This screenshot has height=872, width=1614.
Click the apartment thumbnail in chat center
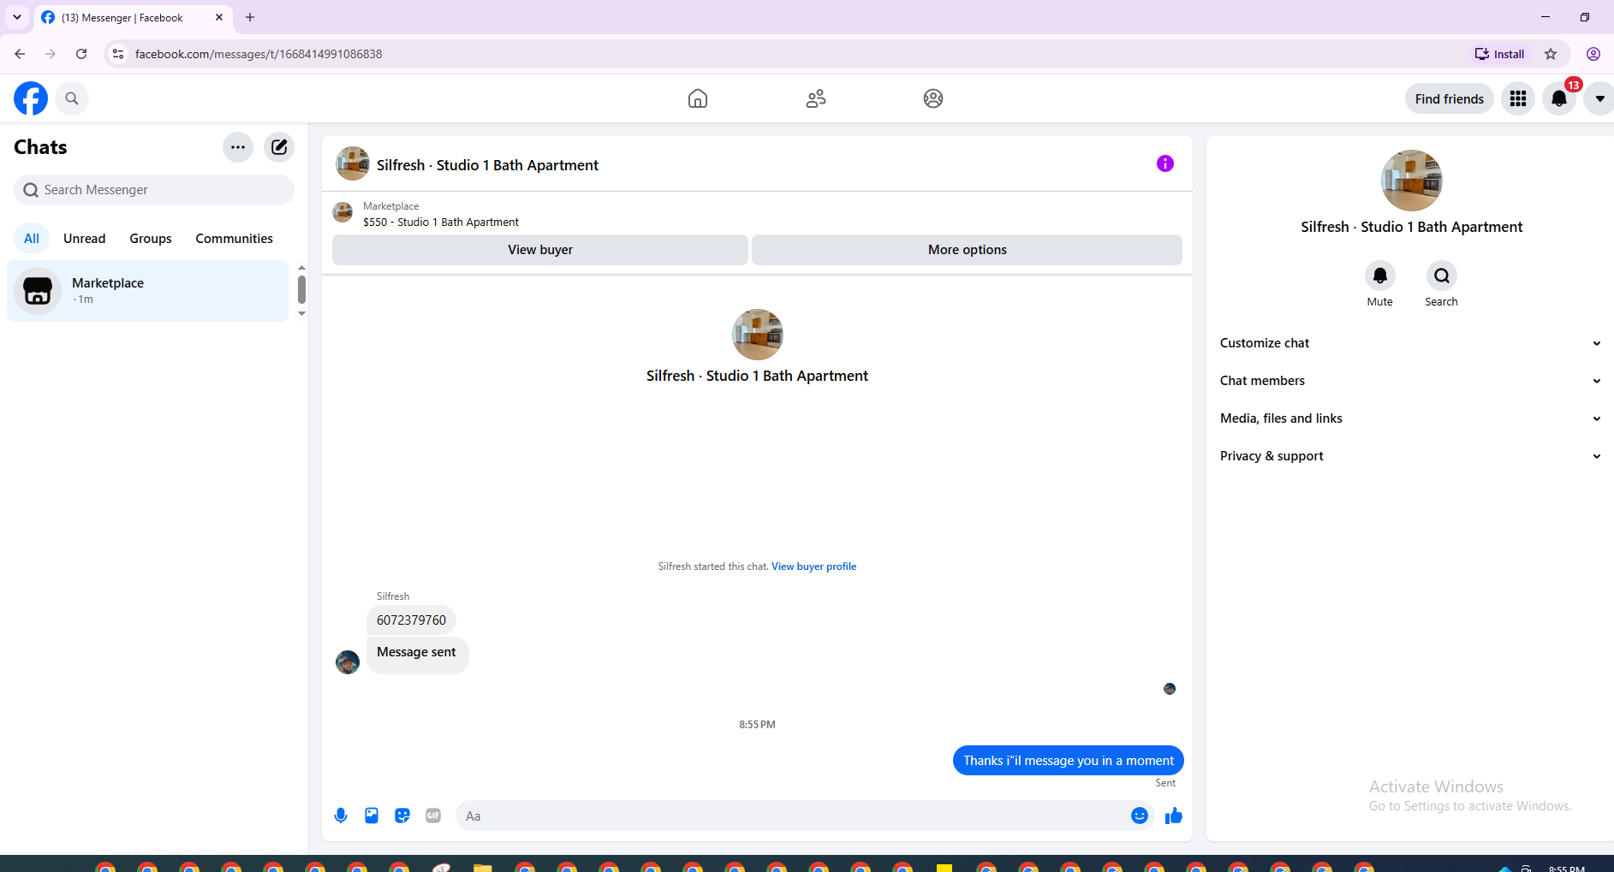(x=757, y=335)
